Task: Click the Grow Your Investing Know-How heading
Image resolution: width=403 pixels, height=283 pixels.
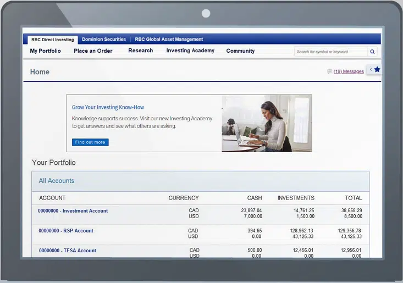Action: 108,107
